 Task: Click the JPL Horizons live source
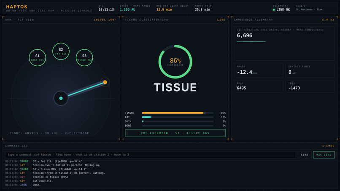(309, 10)
